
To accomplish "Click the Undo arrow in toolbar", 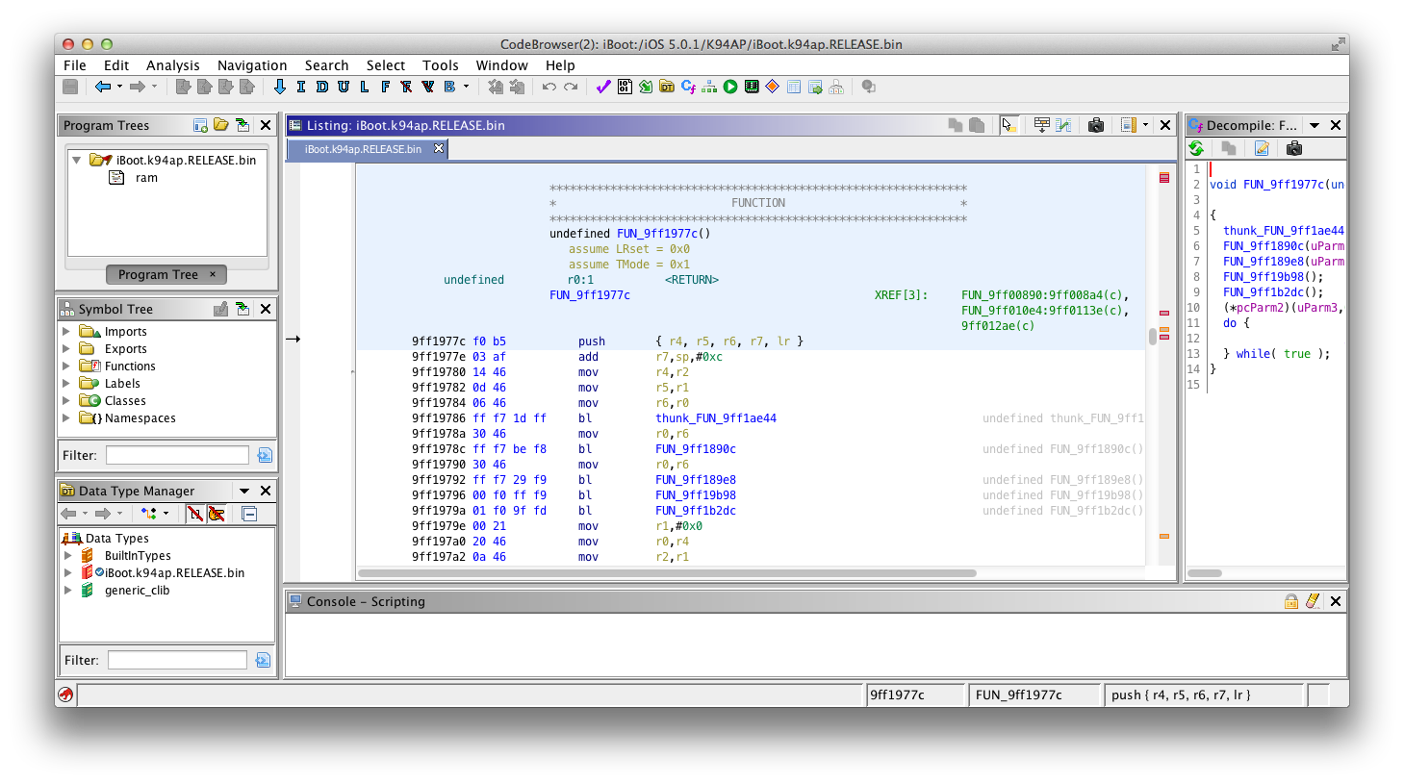I will click(549, 87).
